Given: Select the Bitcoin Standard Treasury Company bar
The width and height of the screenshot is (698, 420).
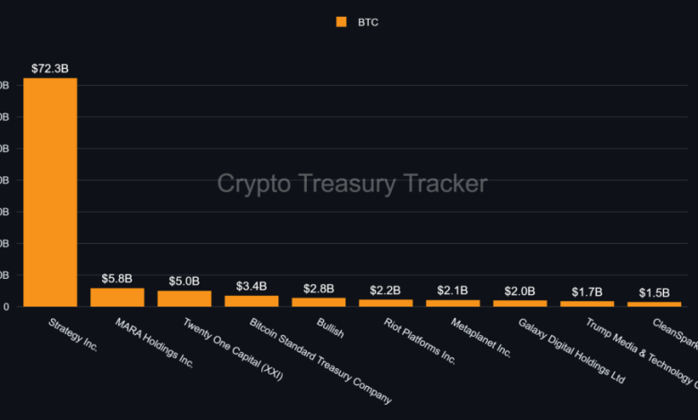Looking at the screenshot, I should [251, 301].
